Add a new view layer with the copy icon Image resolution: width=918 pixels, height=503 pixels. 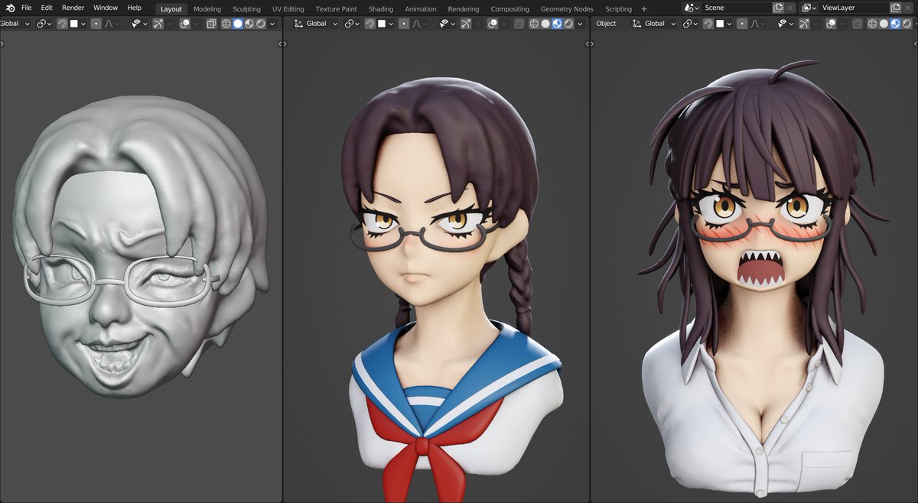point(895,8)
